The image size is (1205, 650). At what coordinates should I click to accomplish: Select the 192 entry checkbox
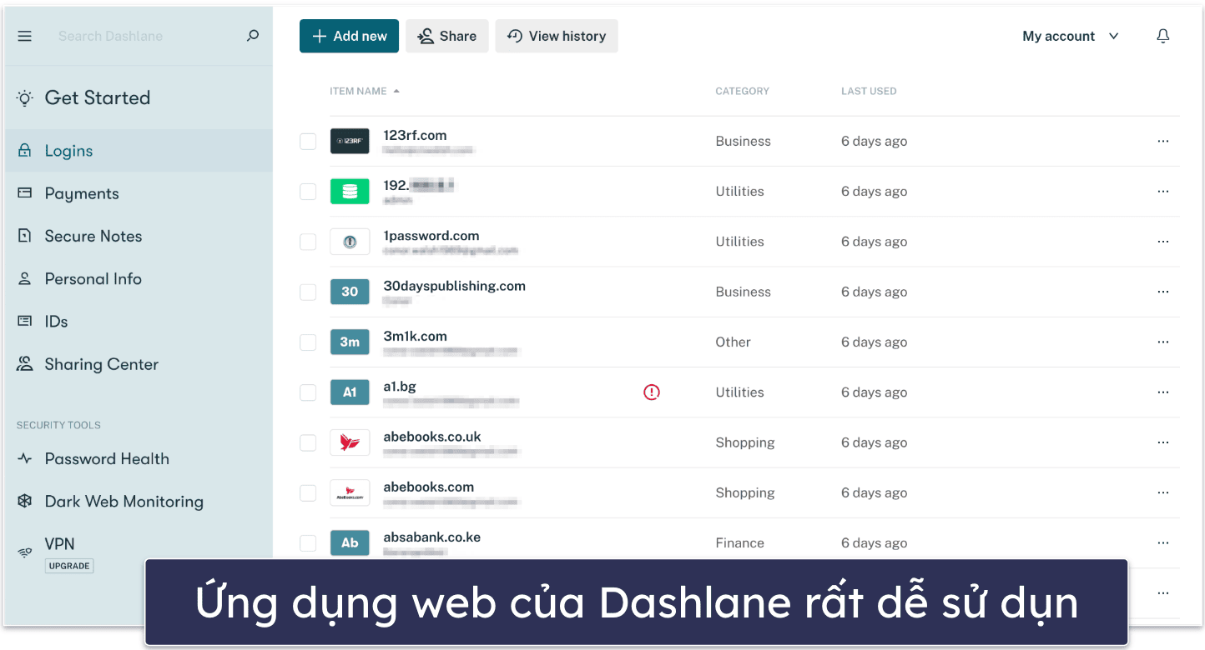pyautogui.click(x=308, y=191)
